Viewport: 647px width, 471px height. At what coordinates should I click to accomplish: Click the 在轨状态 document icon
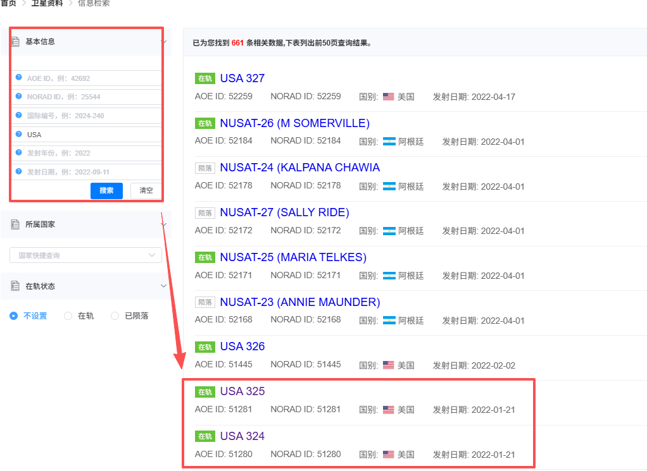tap(15, 286)
